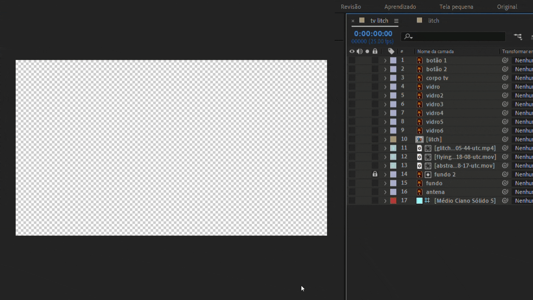Switch to the litch composition tab

(x=433, y=21)
